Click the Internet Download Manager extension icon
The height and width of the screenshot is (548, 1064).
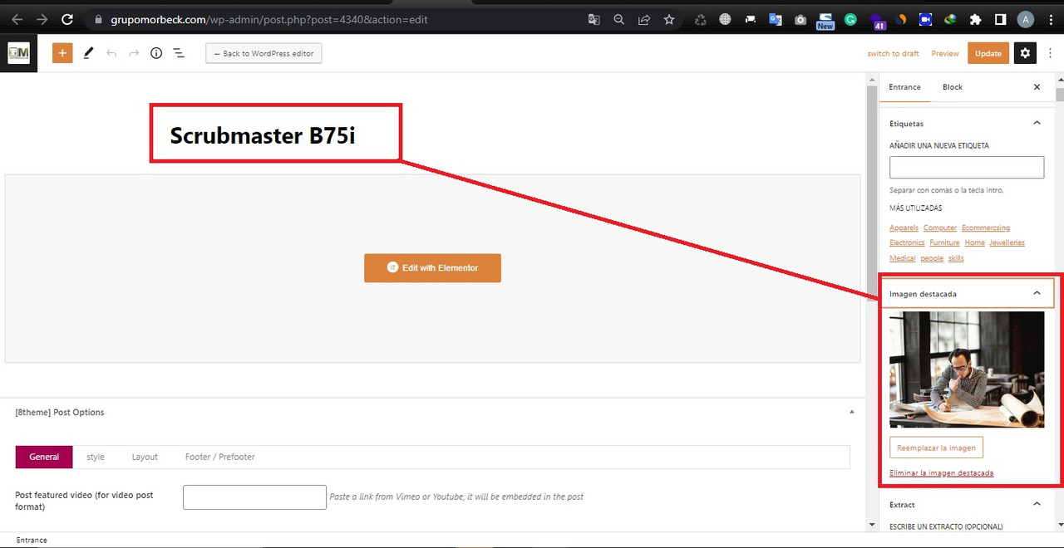tap(951, 19)
